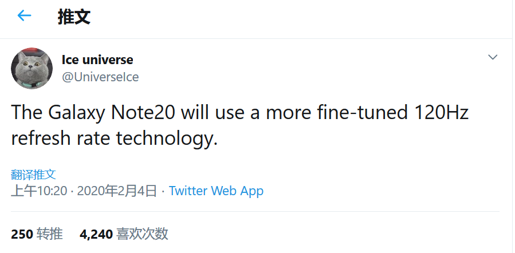Click the @UniverseIce handle
Screen dimensions: 515x253
click(x=100, y=77)
